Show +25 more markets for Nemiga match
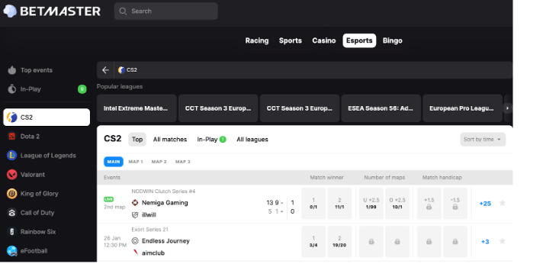The height and width of the screenshot is (280, 543). 485,204
